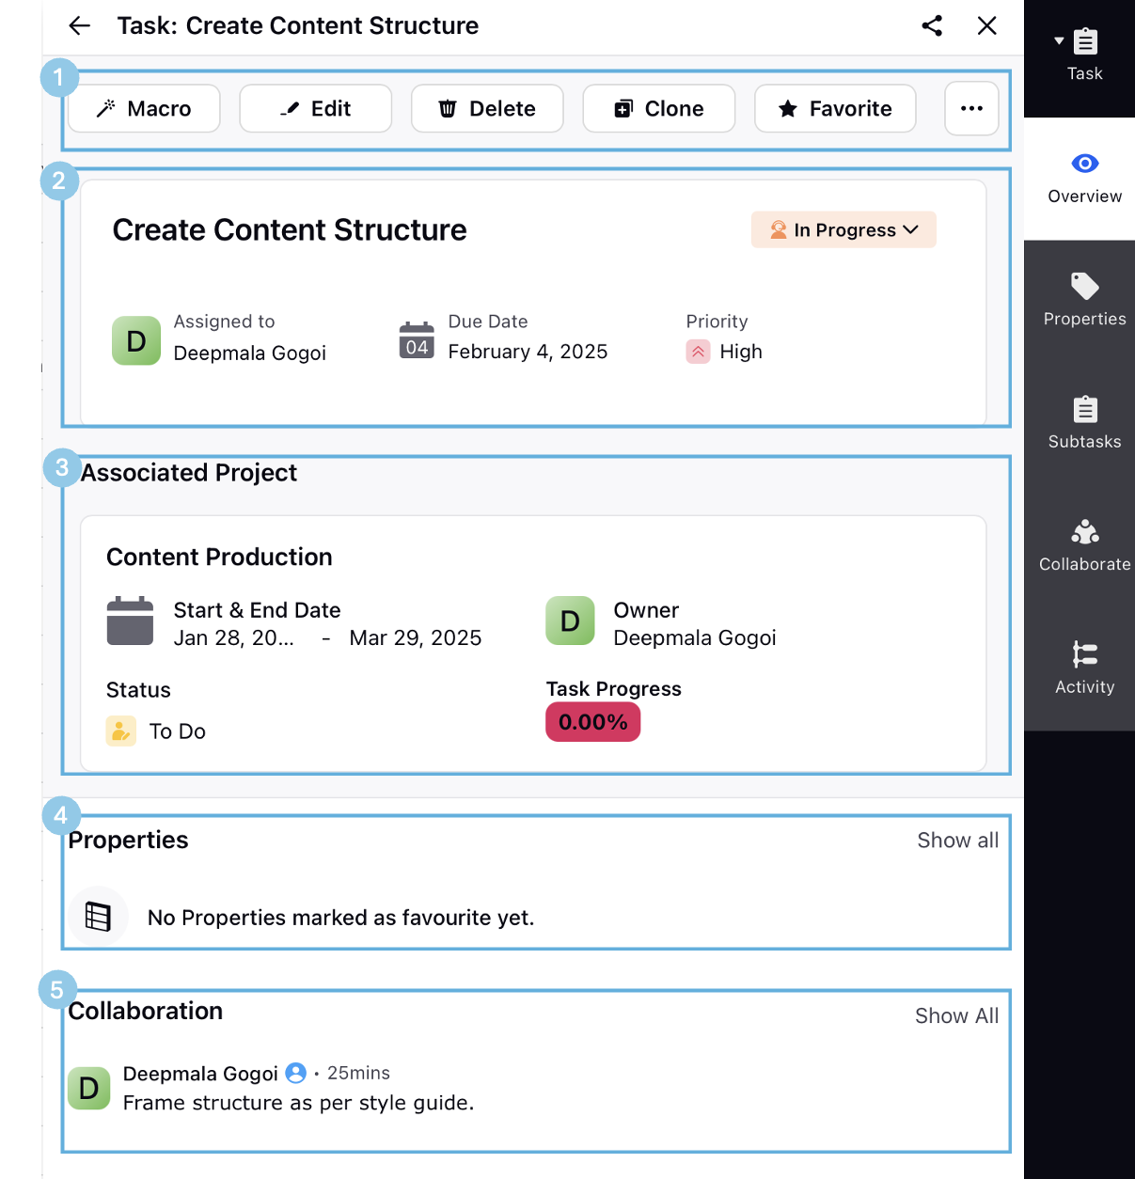Screen dimensions: 1135x1179
Task: Delete this task
Action: 487,109
